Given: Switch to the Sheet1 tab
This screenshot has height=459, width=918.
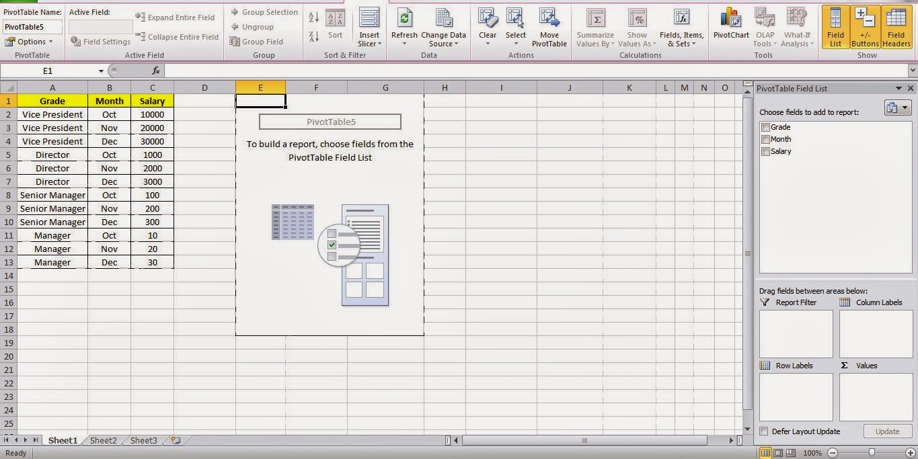Looking at the screenshot, I should [x=63, y=440].
